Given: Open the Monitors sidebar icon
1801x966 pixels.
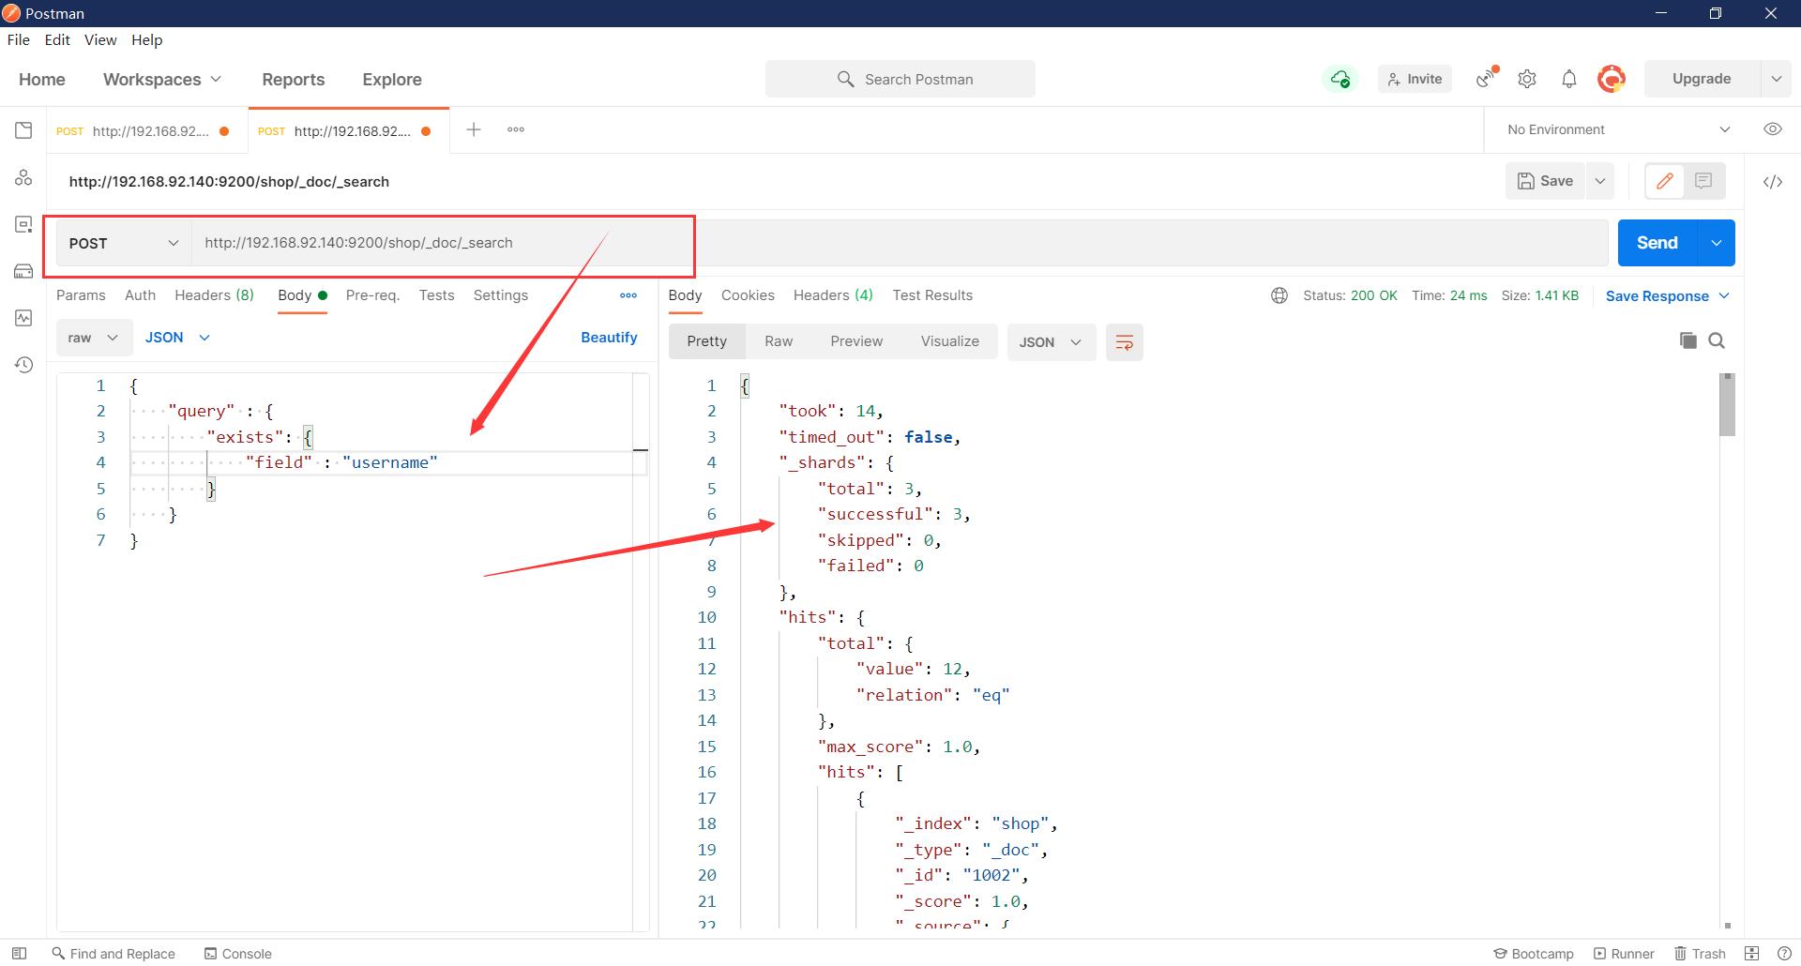Looking at the screenshot, I should coord(23,318).
